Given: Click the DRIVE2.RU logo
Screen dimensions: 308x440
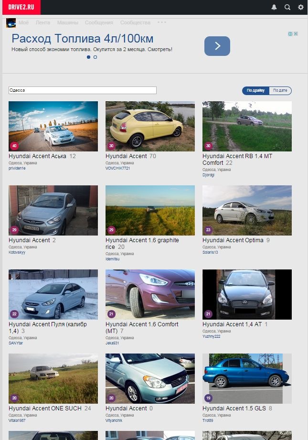Looking at the screenshot, I should click(x=21, y=7).
